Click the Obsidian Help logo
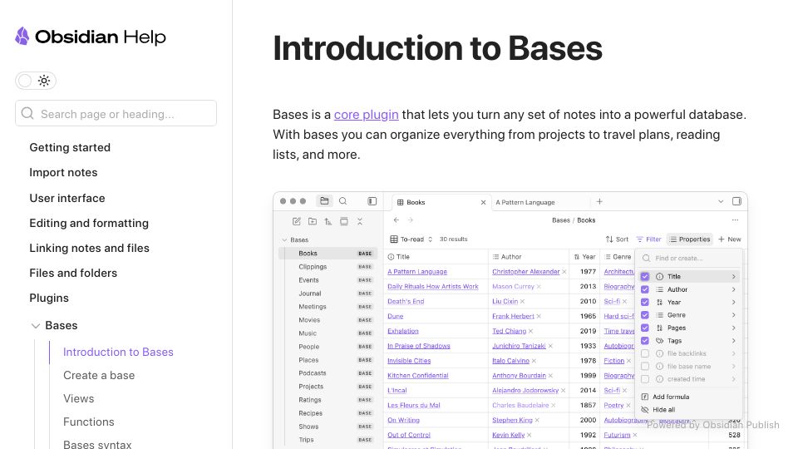 tap(91, 37)
